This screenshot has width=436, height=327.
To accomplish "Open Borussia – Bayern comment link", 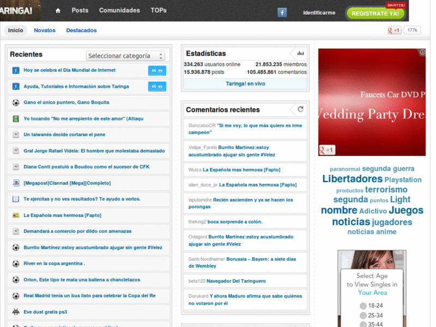I will pyautogui.click(x=242, y=263).
